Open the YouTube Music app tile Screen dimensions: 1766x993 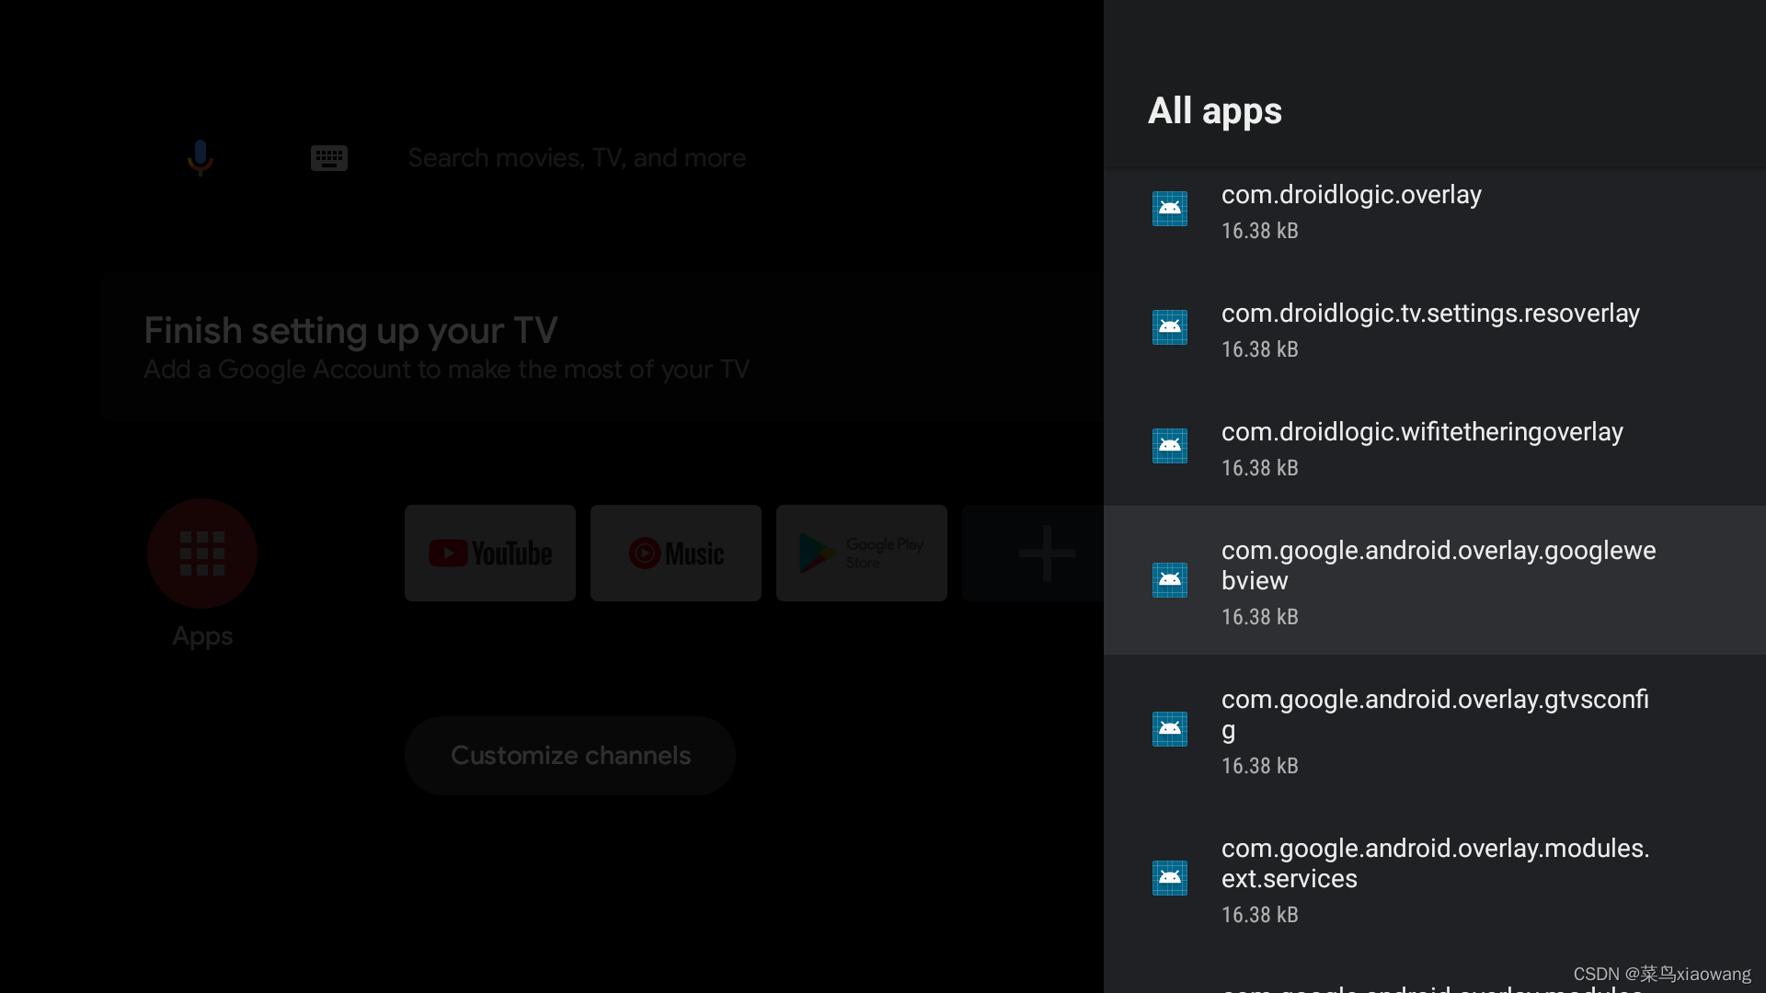[676, 554]
